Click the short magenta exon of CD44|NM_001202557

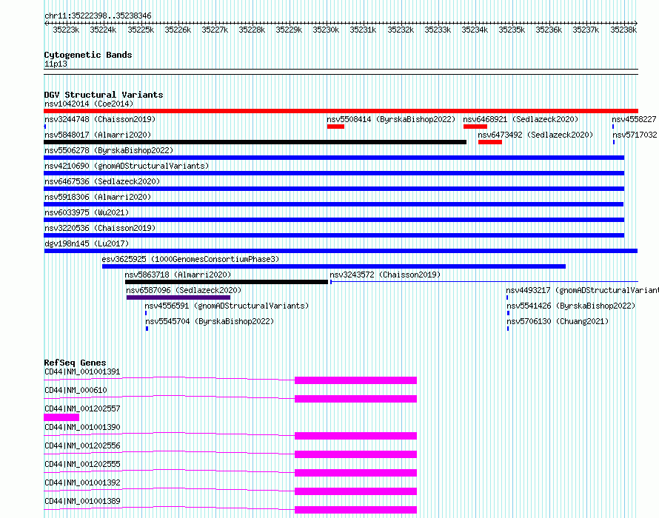click(61, 417)
